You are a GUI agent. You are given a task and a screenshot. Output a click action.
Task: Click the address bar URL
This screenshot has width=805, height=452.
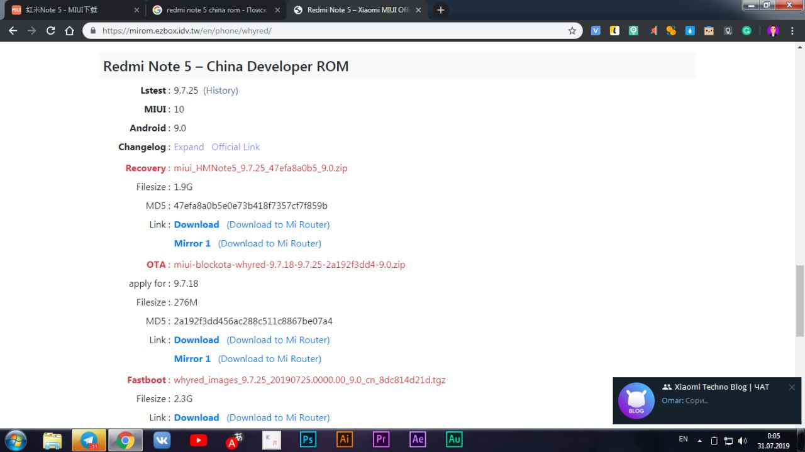187,30
